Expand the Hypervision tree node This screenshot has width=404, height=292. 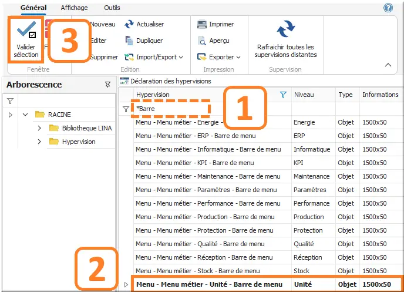coord(39,142)
